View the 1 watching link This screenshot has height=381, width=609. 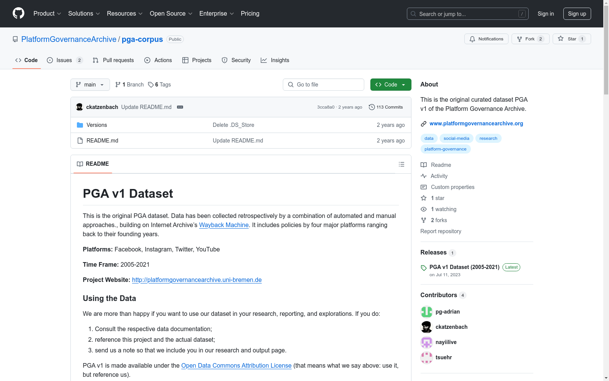(438, 209)
